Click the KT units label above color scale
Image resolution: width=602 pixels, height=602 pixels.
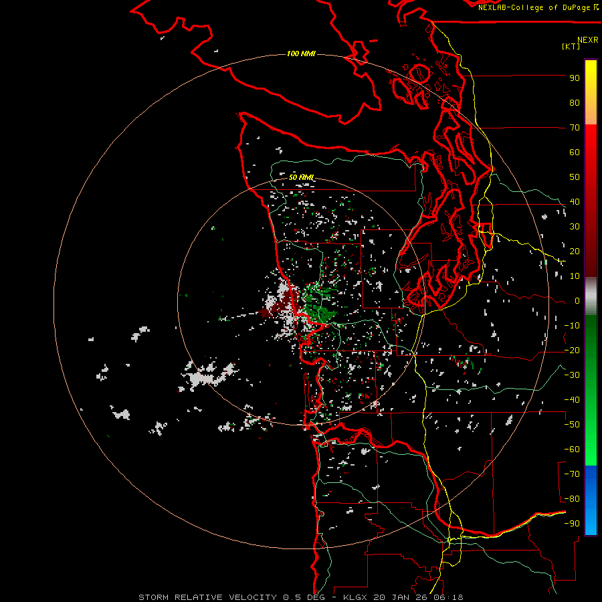pos(571,46)
